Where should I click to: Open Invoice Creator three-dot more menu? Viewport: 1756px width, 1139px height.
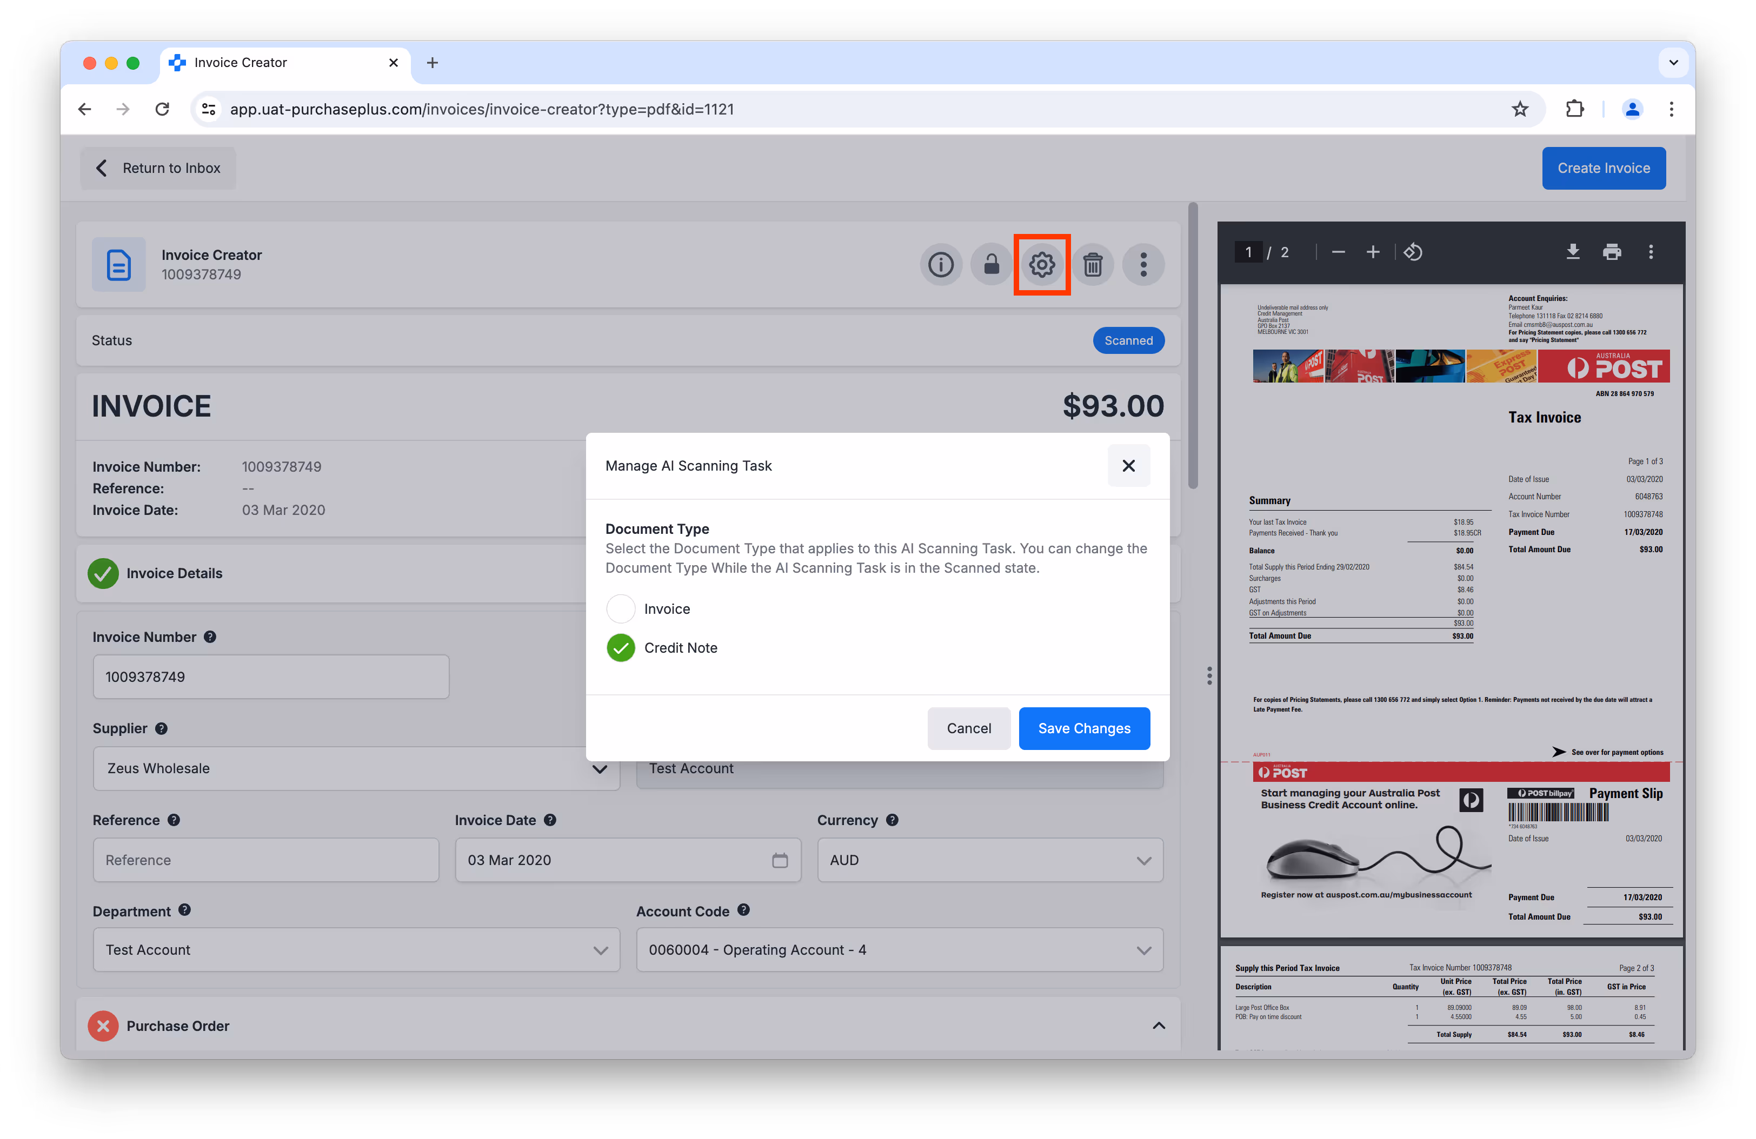point(1143,265)
